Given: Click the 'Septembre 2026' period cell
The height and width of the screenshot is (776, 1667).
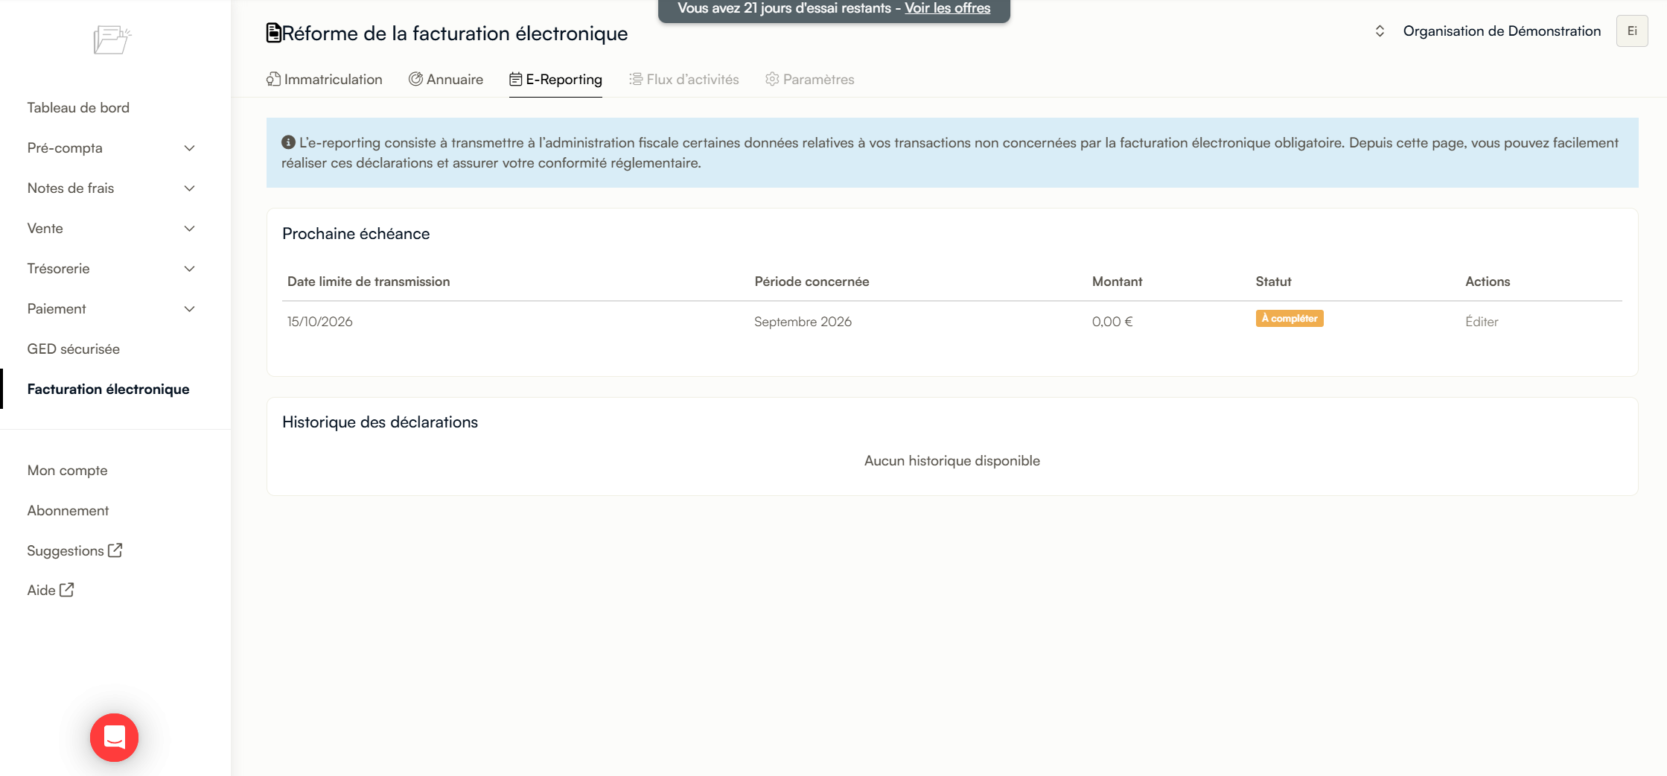Looking at the screenshot, I should point(803,322).
